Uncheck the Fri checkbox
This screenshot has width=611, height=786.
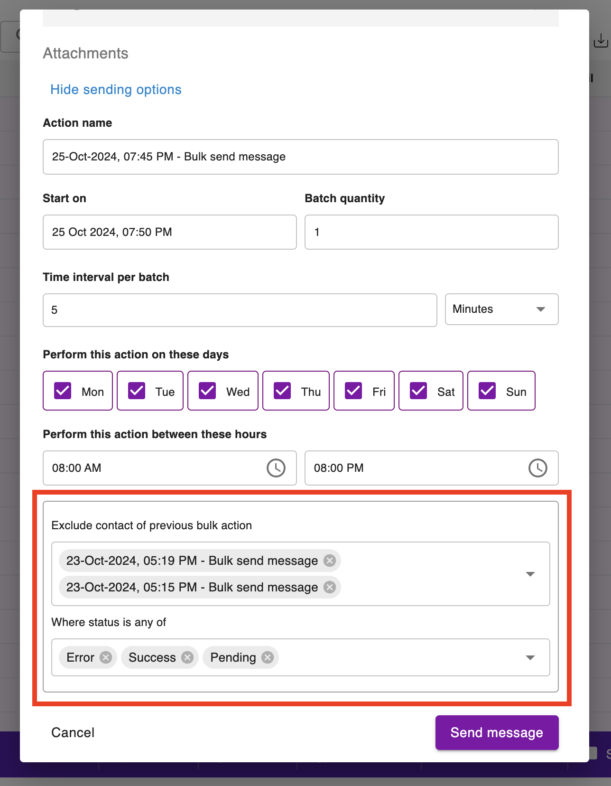click(x=353, y=391)
